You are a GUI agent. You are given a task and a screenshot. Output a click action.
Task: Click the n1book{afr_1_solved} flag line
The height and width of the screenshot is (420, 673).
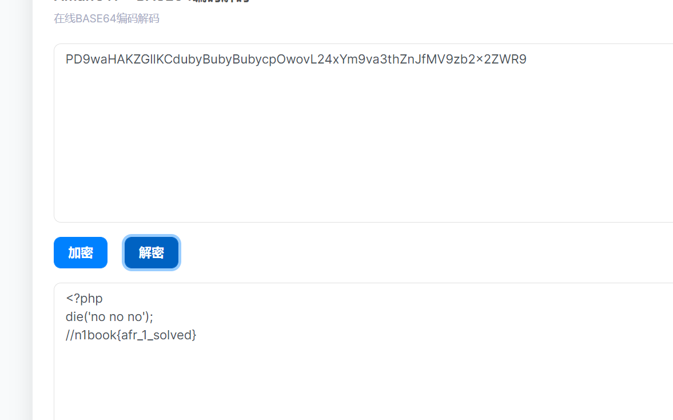(131, 335)
